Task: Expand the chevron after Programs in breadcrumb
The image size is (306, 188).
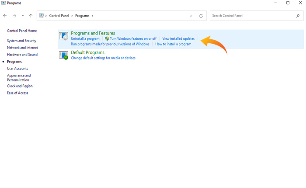Action: click(x=92, y=16)
